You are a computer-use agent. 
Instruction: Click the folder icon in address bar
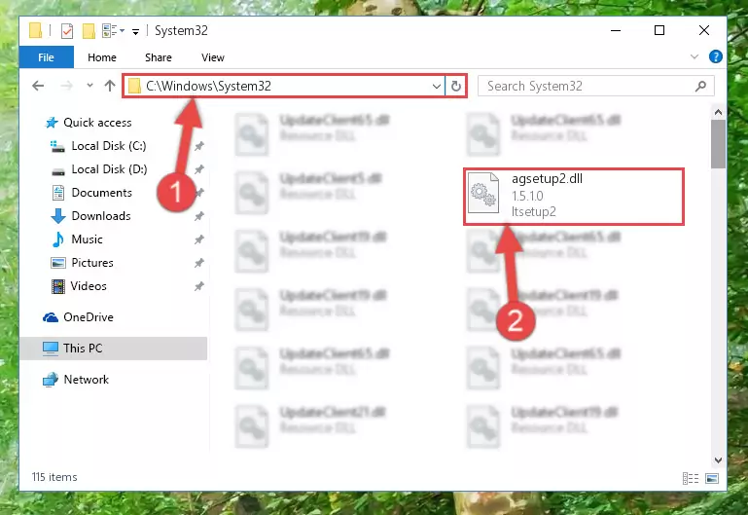pos(134,87)
